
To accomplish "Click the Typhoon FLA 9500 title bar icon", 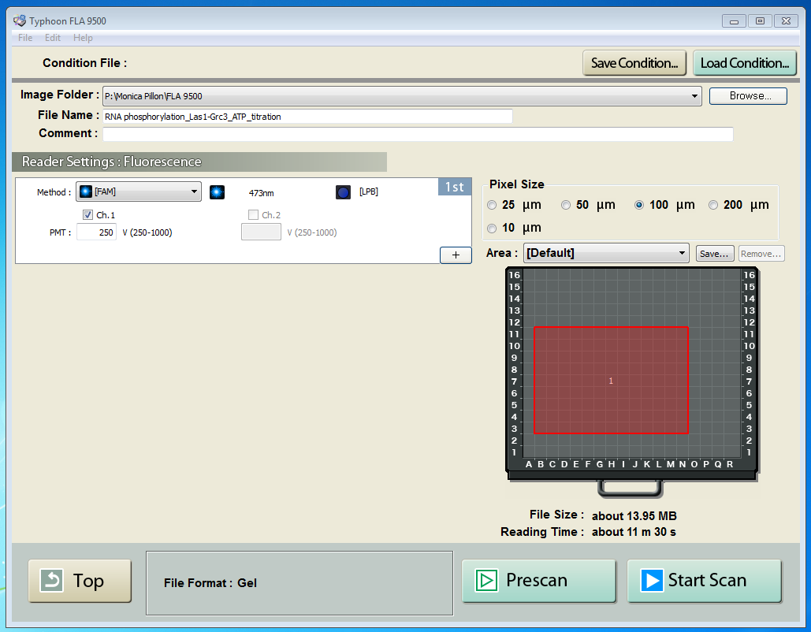I will pos(20,20).
